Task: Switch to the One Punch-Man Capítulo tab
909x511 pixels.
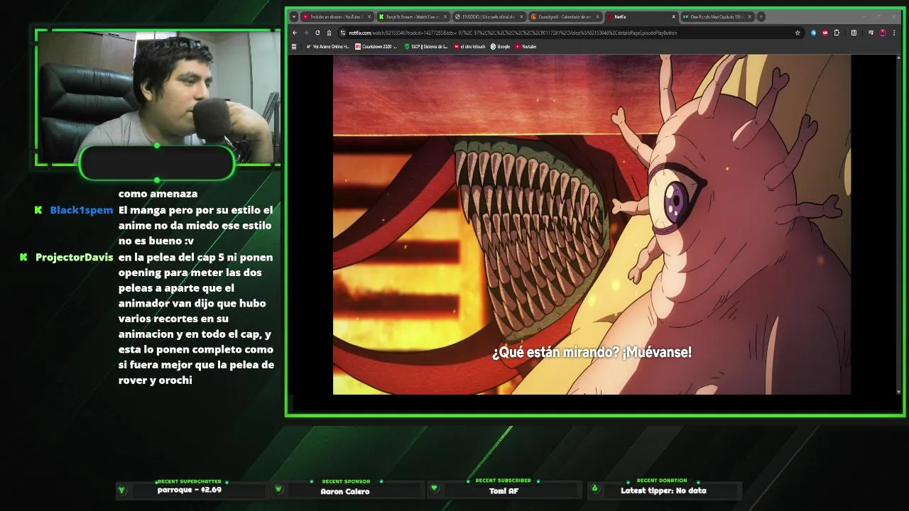Action: pos(717,16)
